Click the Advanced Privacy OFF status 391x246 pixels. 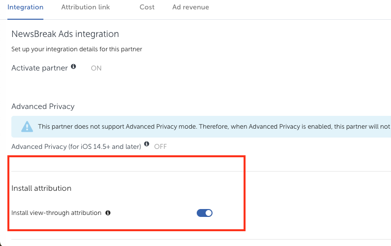click(161, 146)
